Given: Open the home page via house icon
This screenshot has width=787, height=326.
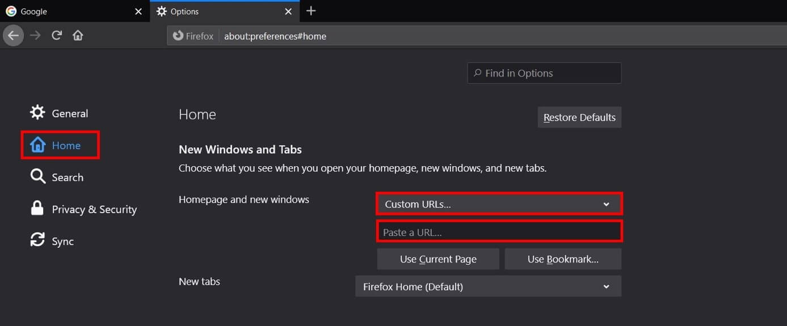Looking at the screenshot, I should point(78,36).
